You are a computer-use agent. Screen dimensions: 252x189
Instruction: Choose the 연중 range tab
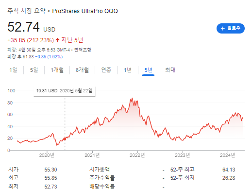106,70
